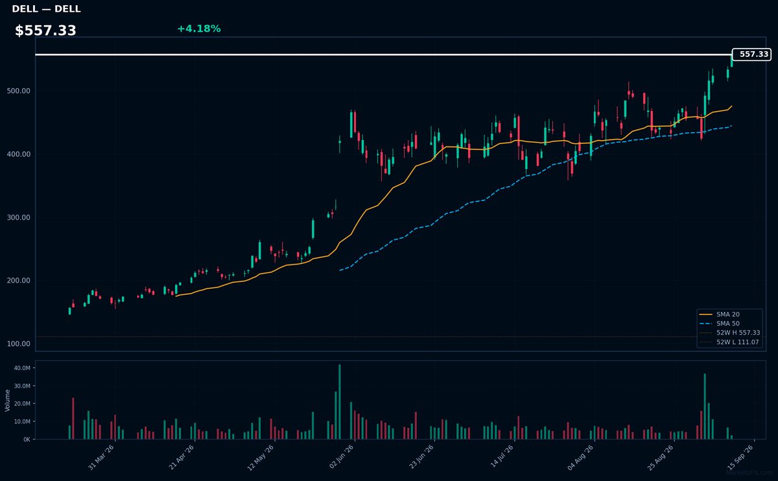Image resolution: width=778 pixels, height=481 pixels.
Task: Click the 40.0M volume axis label
Action: tap(22, 368)
